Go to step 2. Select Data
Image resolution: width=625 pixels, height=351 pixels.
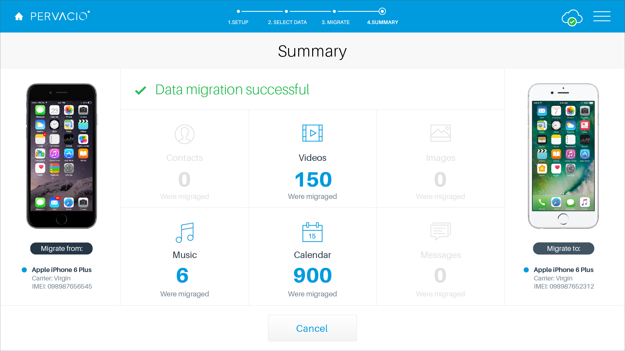287,22
